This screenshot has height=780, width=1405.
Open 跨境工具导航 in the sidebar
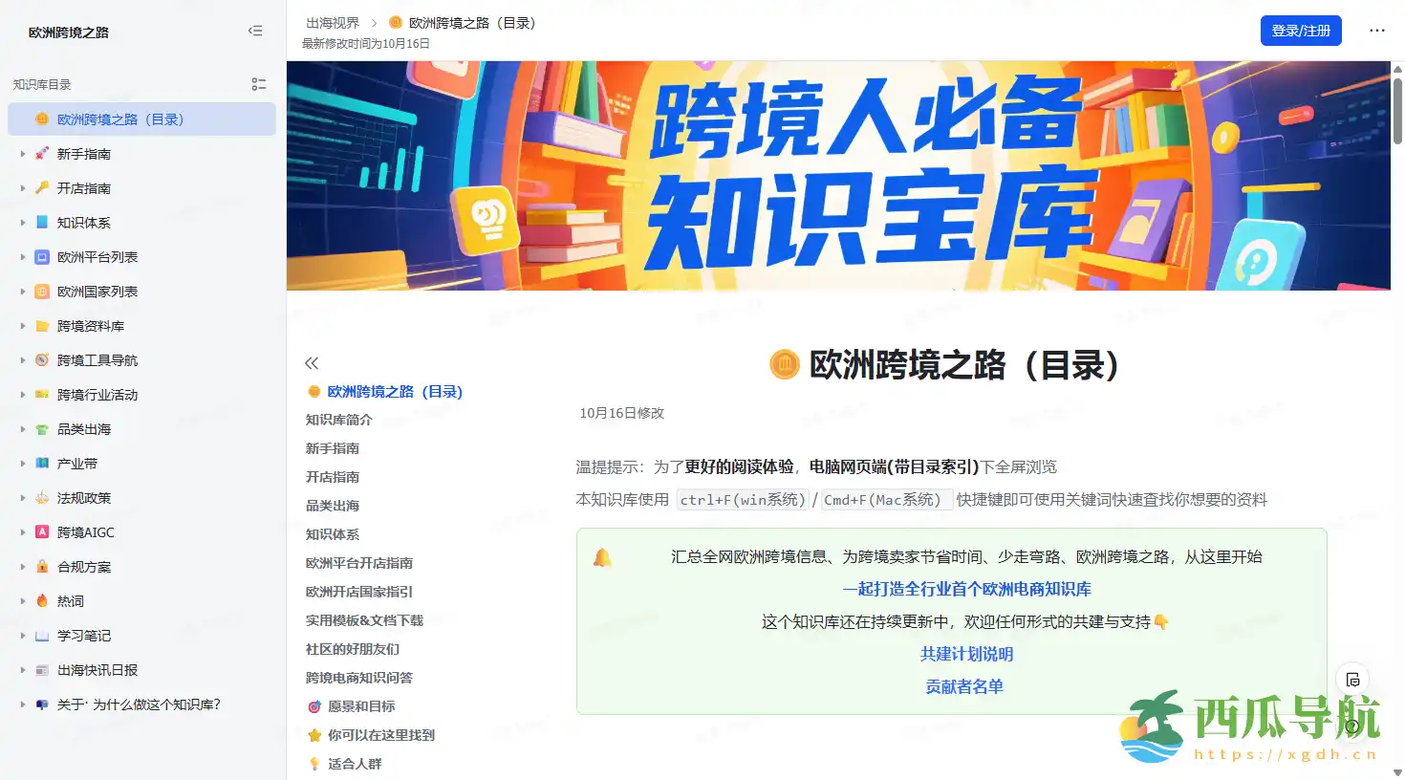97,360
